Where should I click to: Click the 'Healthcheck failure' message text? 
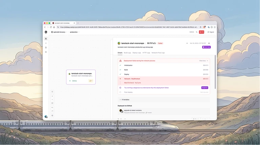click(132, 83)
